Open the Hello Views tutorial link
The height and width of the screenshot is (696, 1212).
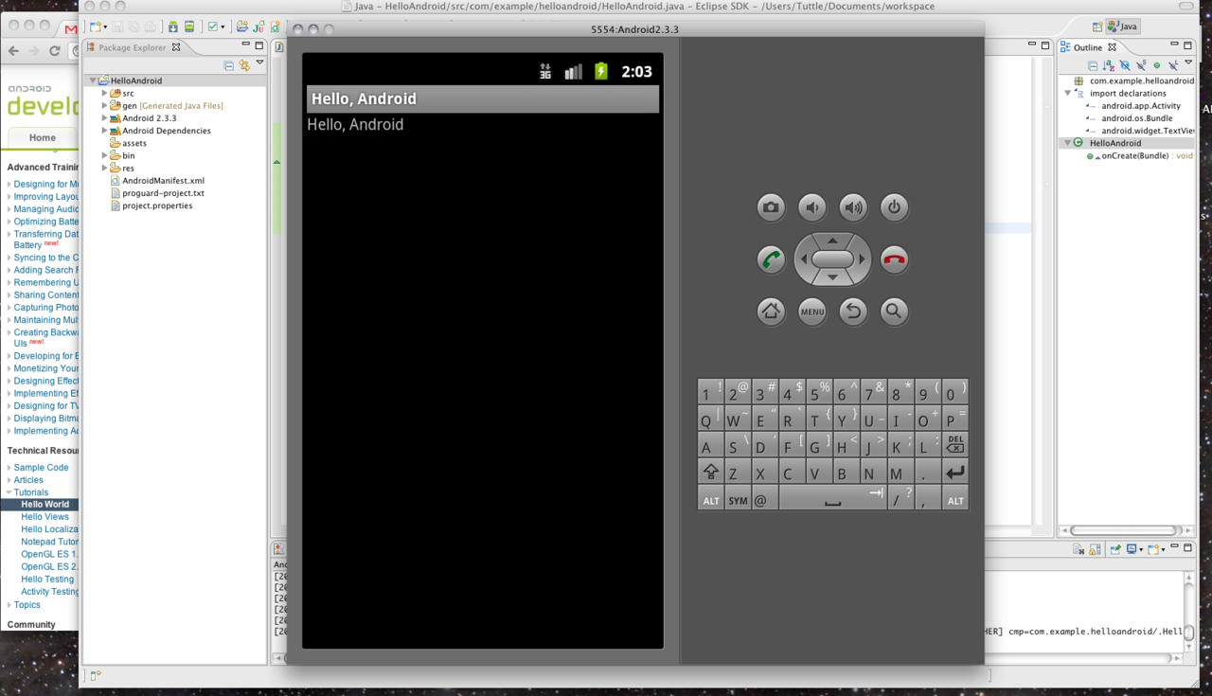click(x=45, y=517)
